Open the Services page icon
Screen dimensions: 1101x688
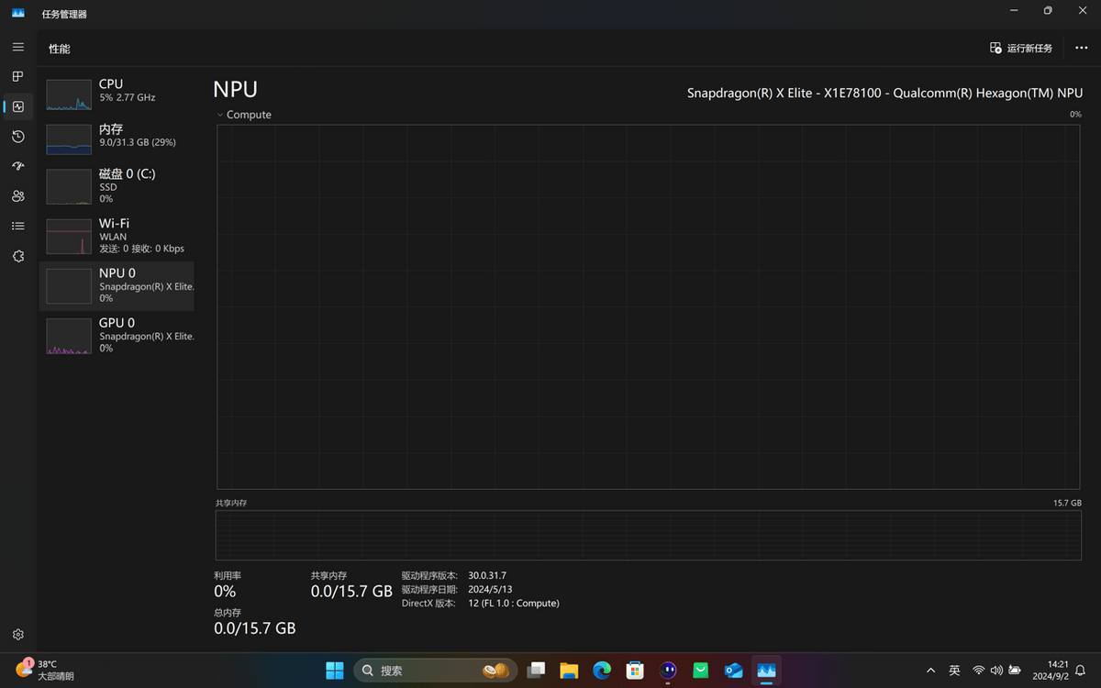18,256
